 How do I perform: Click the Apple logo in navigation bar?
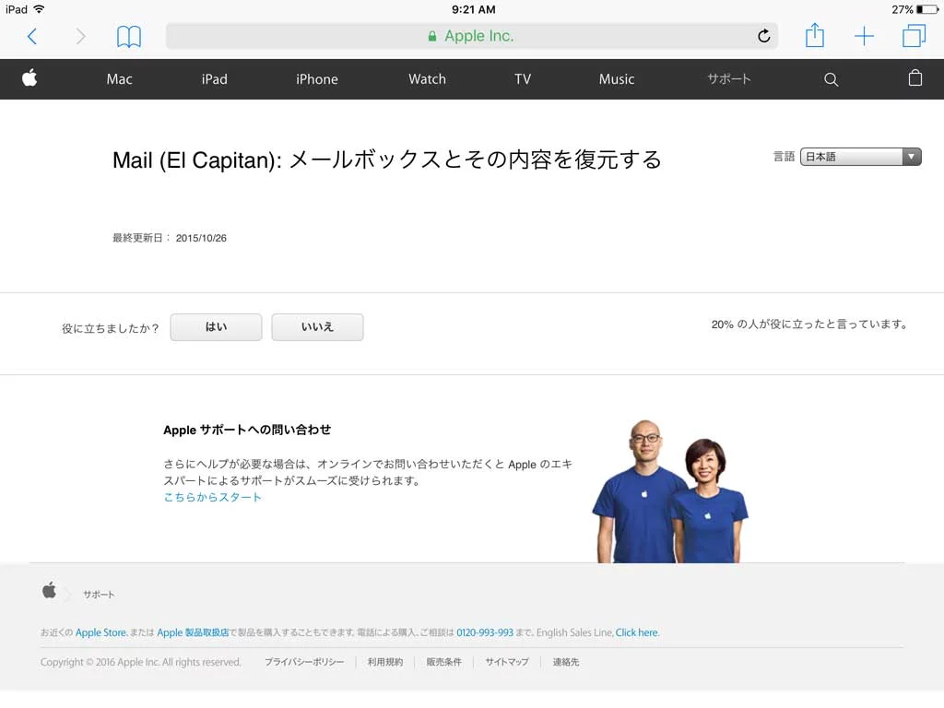point(29,78)
